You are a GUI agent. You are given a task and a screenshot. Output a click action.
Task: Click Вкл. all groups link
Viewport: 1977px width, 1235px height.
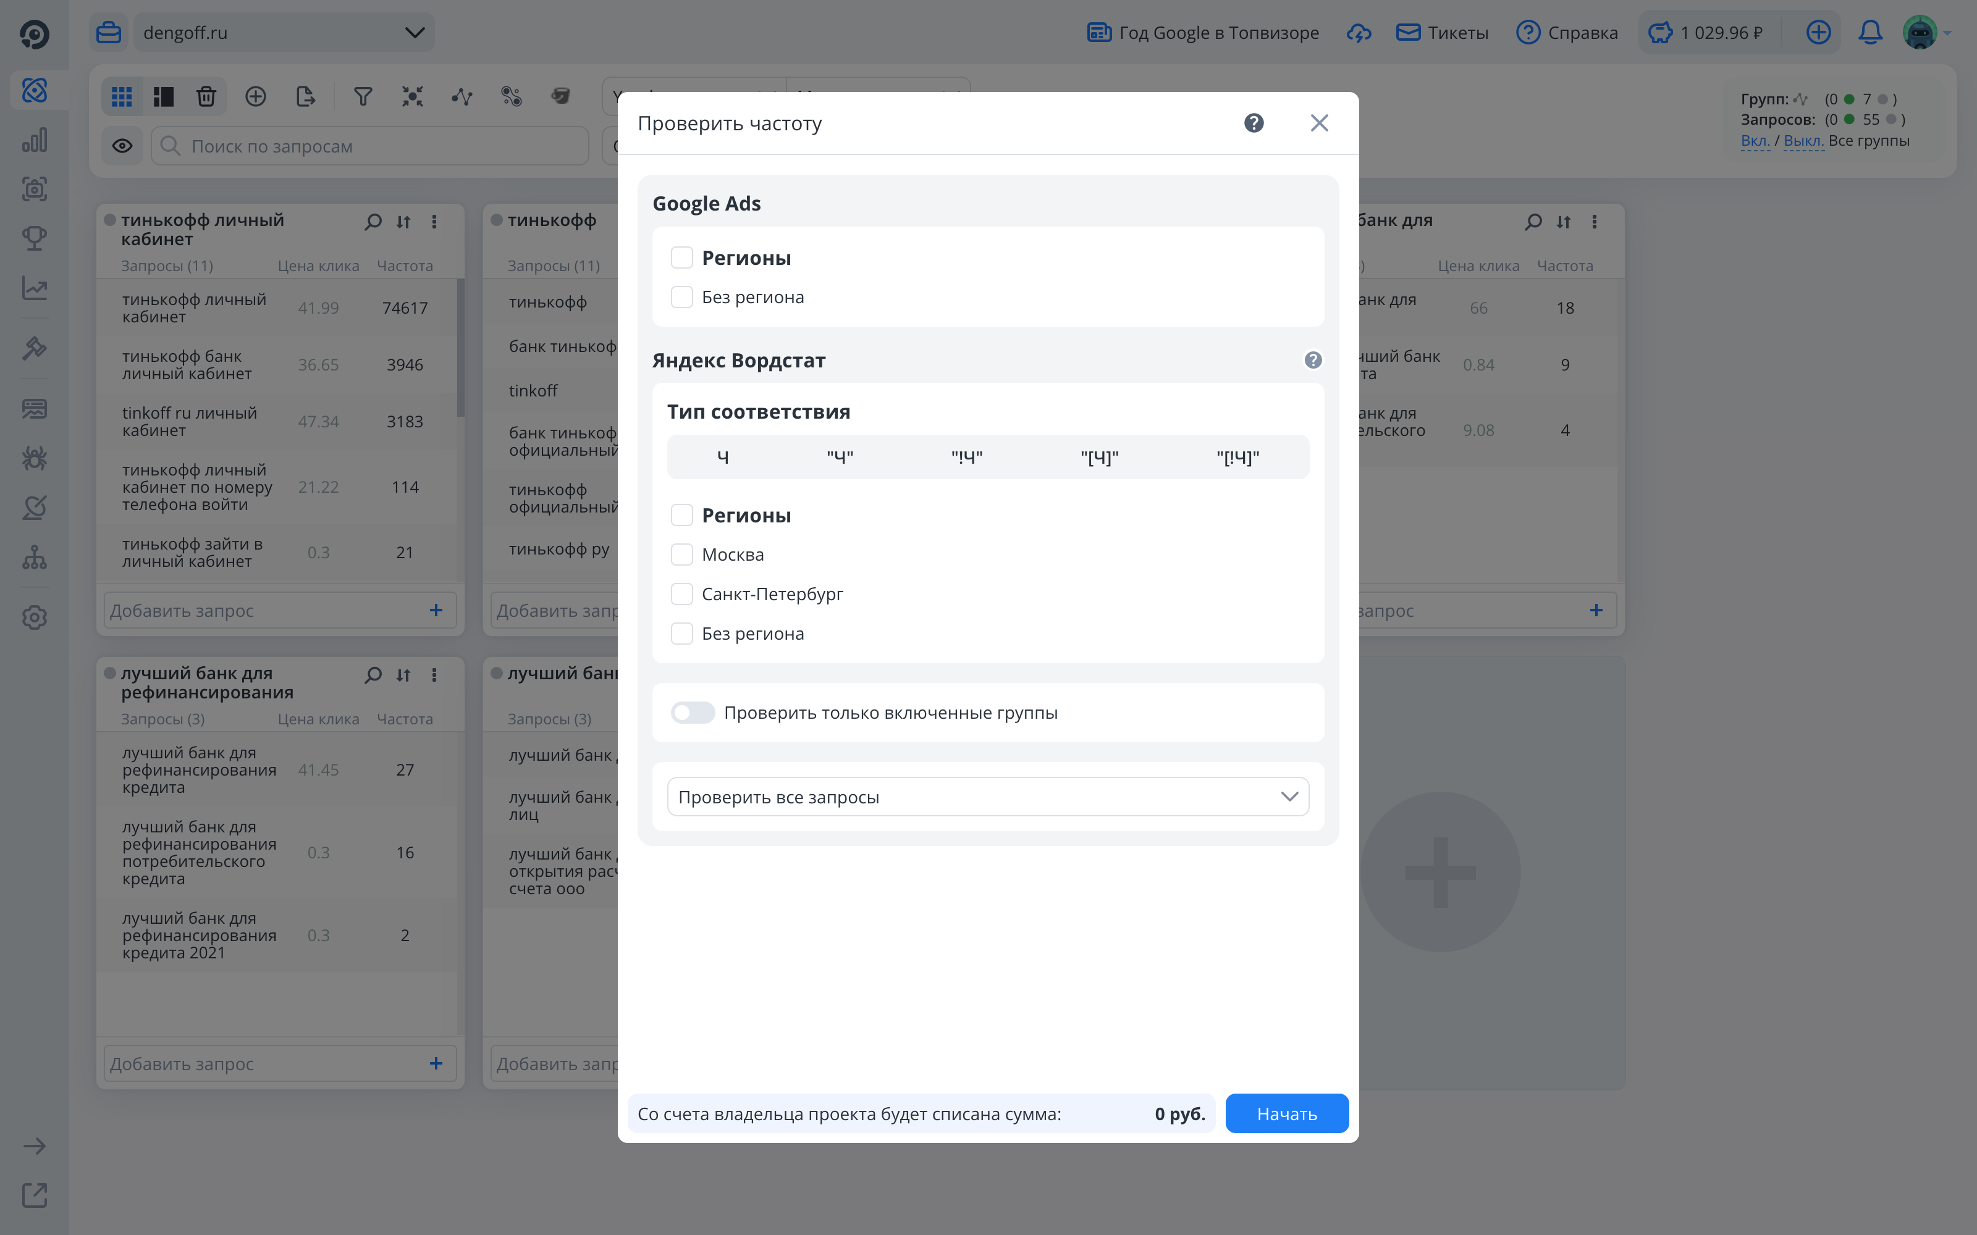(1755, 141)
